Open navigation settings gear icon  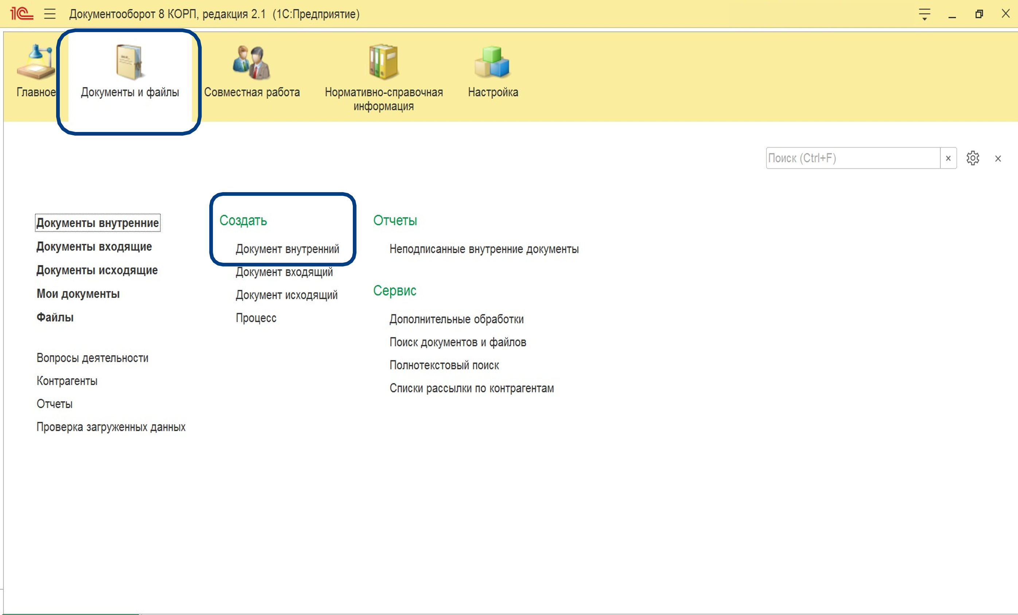(972, 158)
